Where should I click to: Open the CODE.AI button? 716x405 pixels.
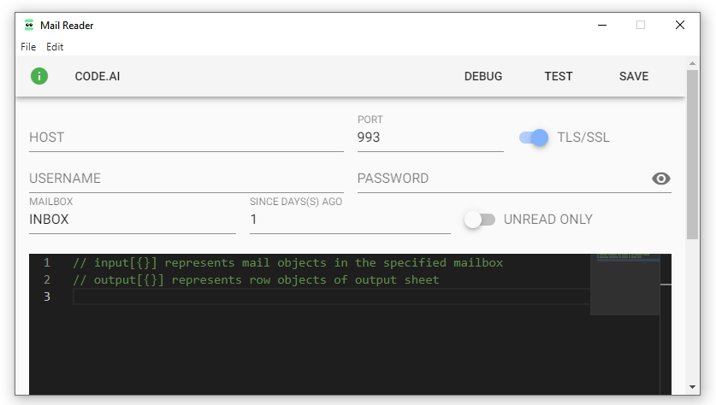point(98,76)
